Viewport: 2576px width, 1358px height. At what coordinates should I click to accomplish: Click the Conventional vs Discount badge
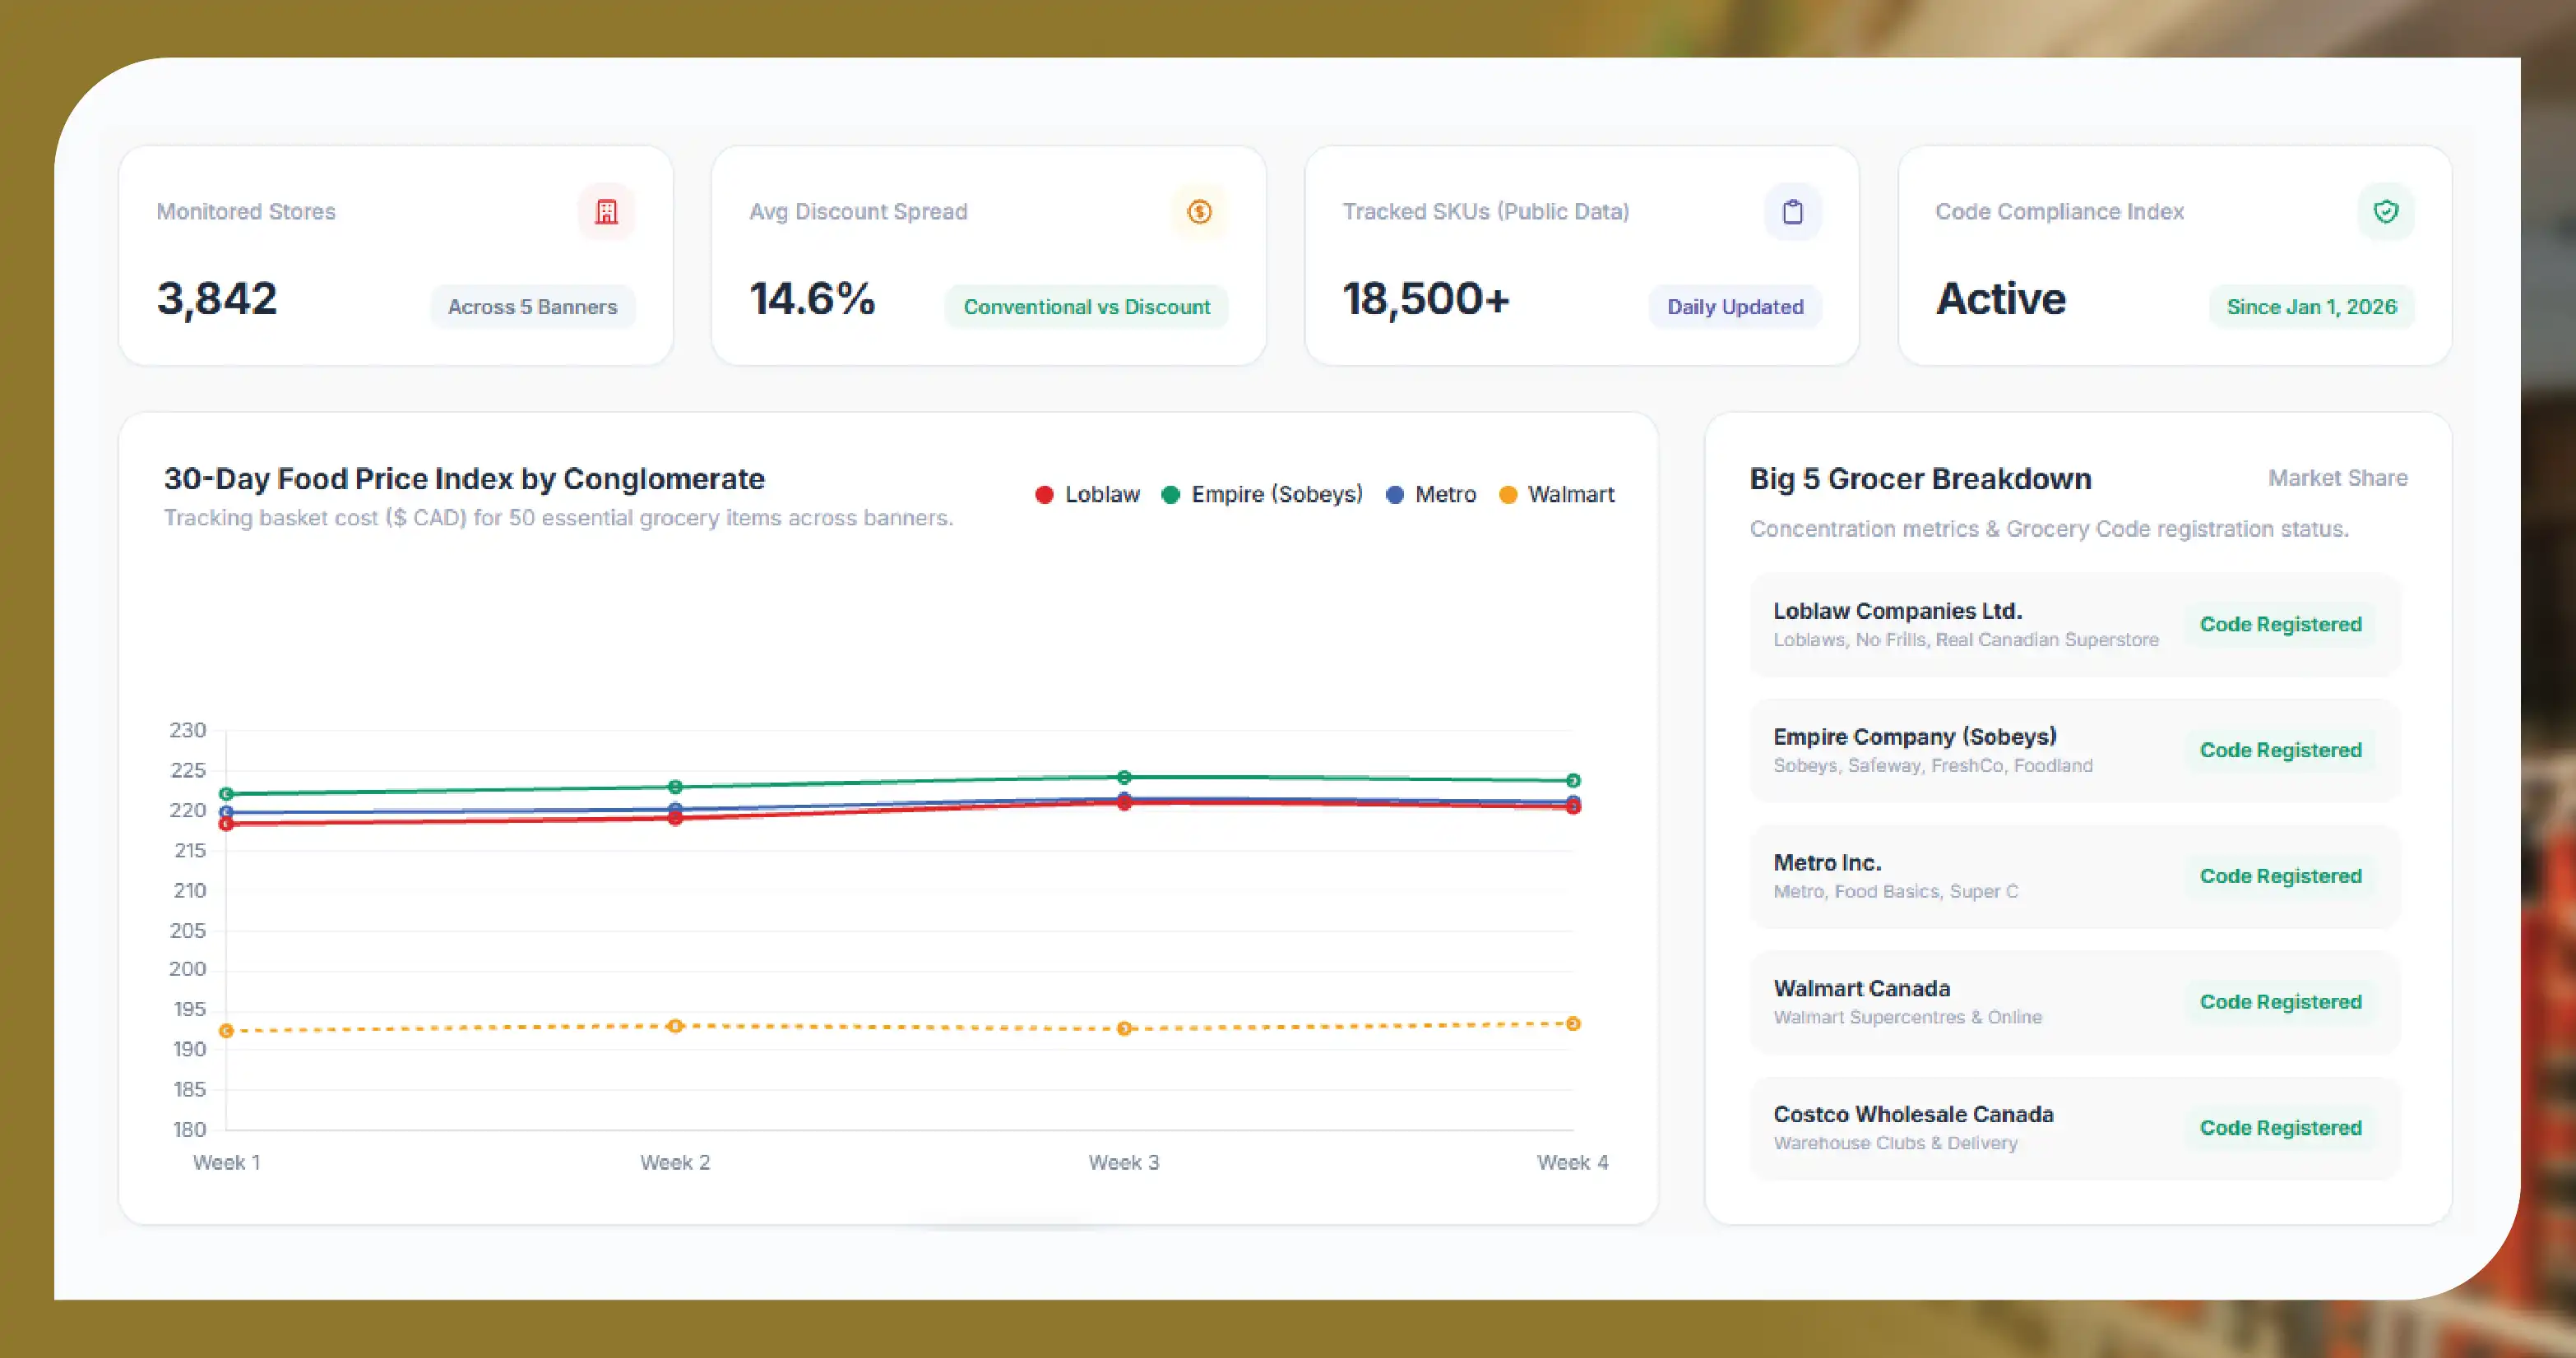pyautogui.click(x=1086, y=307)
